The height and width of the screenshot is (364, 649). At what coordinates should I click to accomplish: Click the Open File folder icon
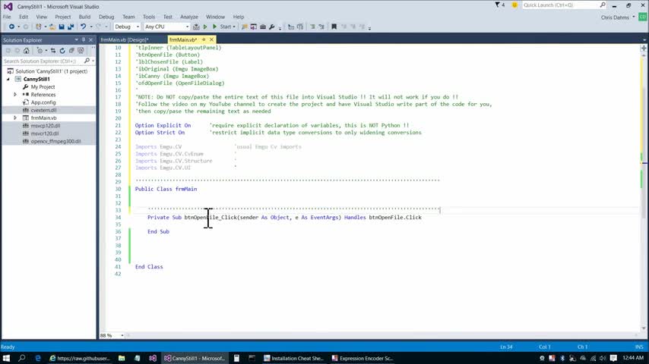[x=52, y=27]
